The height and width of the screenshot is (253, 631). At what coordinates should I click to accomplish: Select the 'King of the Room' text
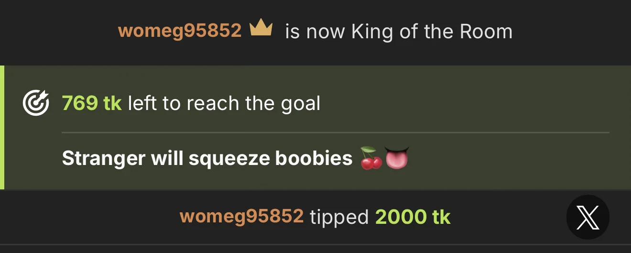point(432,32)
